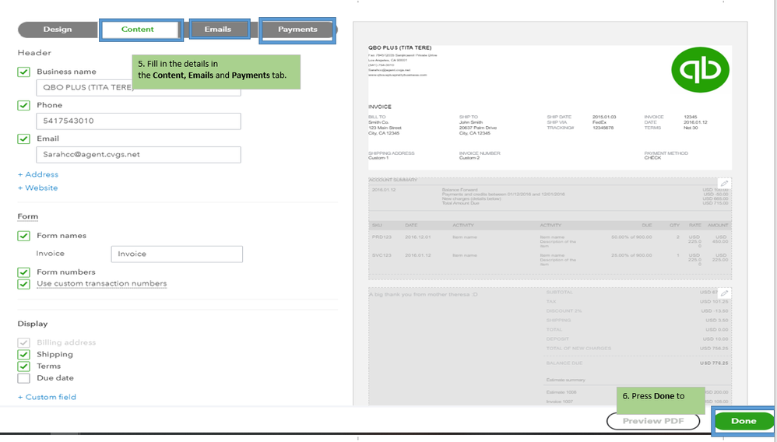This screenshot has width=777, height=442.
Task: Click the 'ACCOUNT SUMMARY' label in preview
Action: [x=392, y=180]
